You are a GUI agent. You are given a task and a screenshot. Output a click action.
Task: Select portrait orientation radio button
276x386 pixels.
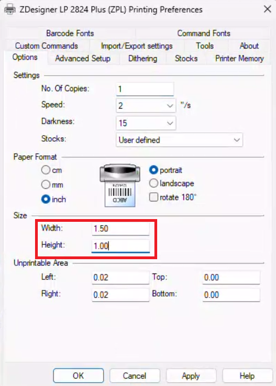click(153, 170)
